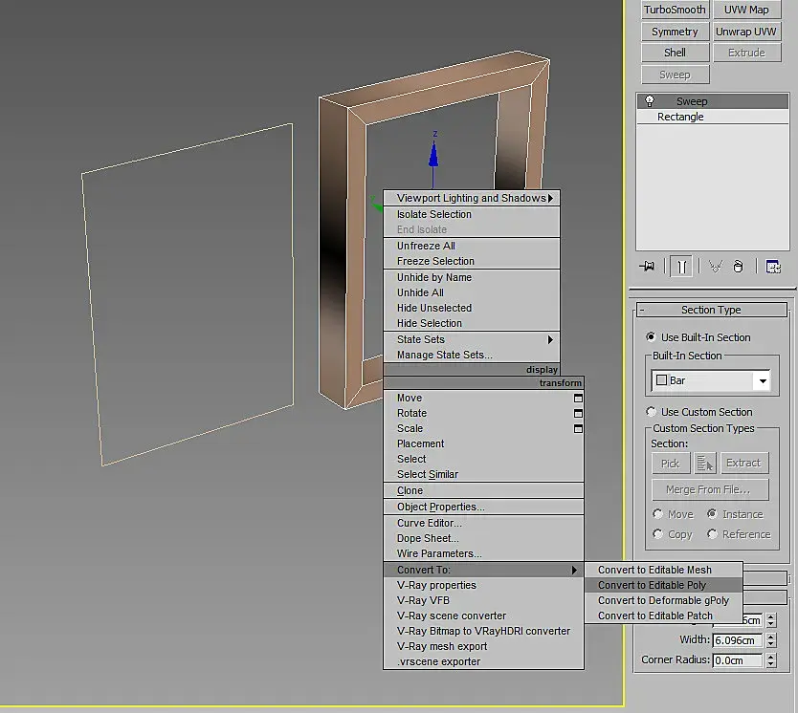Open .vrscene exporter entry
The image size is (798, 713).
coord(483,661)
